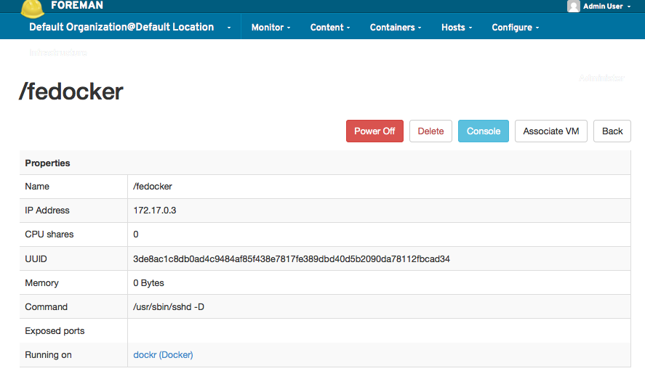Open the Configure menu
645x387 pixels.
coord(515,27)
